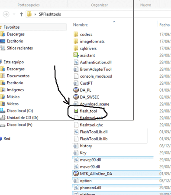Click the SPFlashtools address bar path
Viewport: 171px width, 195px height.
[x=50, y=14]
